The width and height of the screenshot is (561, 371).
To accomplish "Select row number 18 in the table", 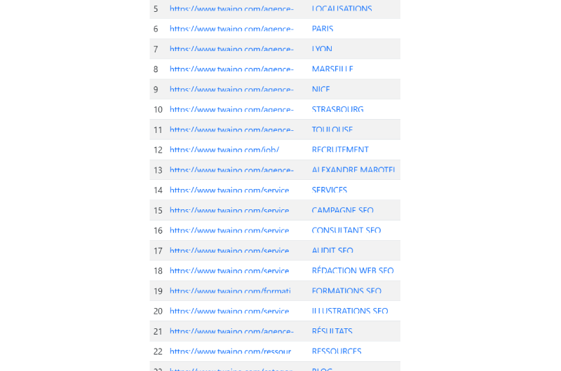I will tap(158, 271).
